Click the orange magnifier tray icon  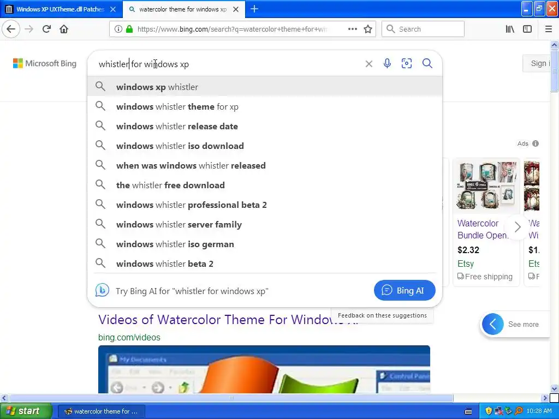click(x=519, y=411)
